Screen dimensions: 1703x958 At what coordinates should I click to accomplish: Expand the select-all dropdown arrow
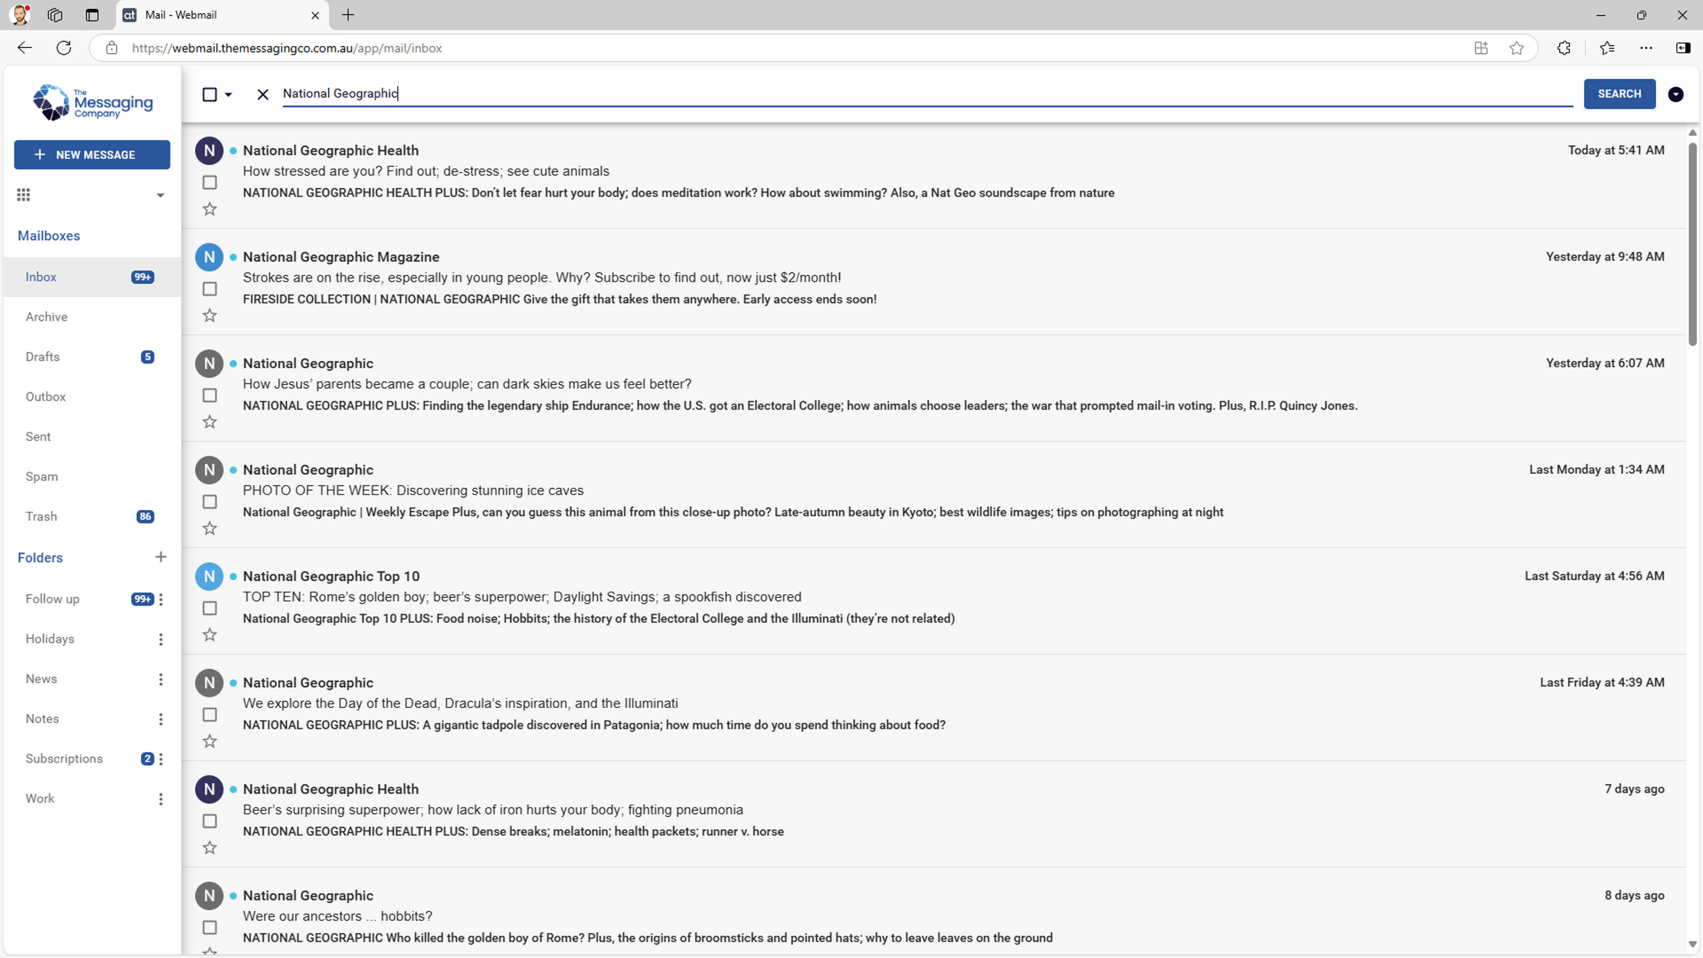[x=228, y=94]
